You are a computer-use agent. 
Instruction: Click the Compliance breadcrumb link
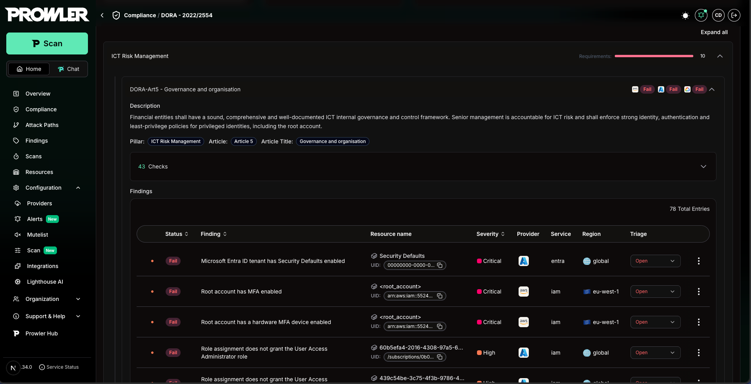point(140,15)
